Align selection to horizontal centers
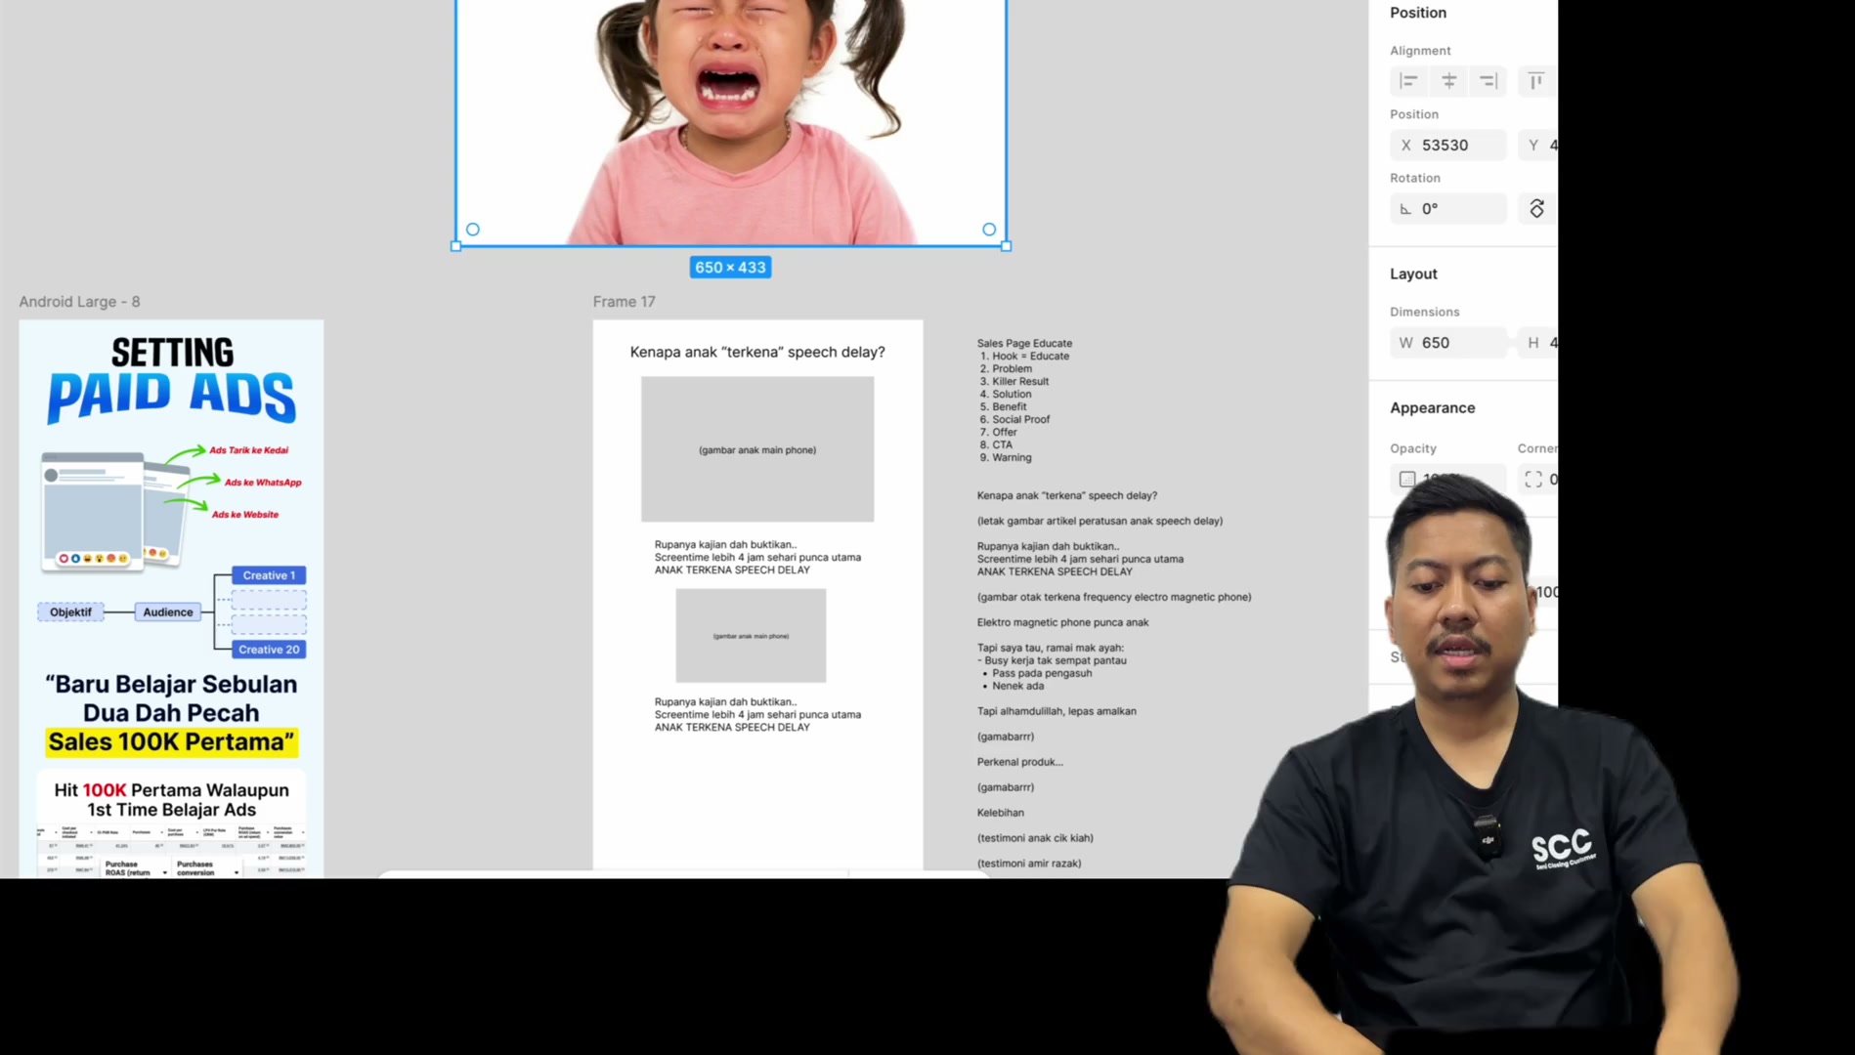 1448,81
